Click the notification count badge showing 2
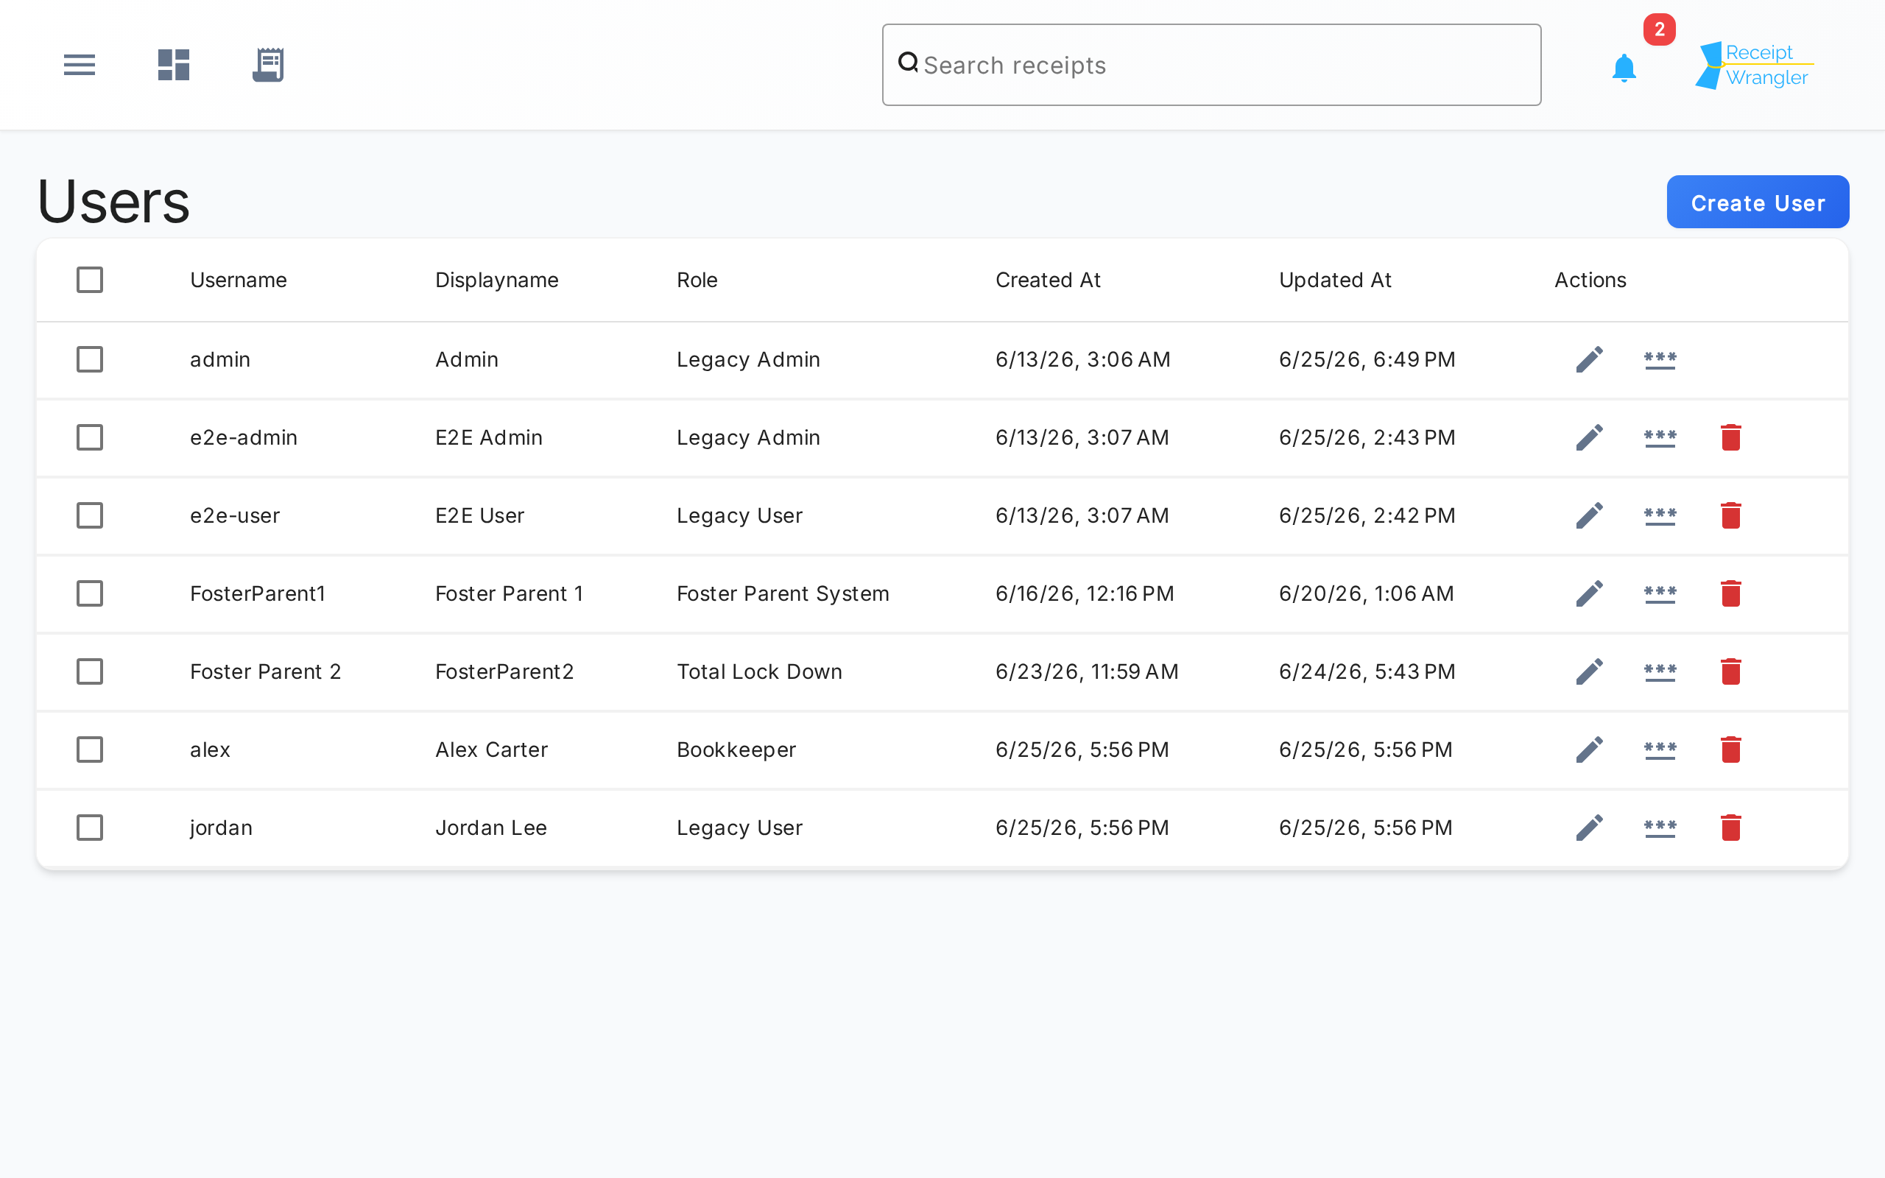The image size is (1885, 1178). (x=1659, y=29)
